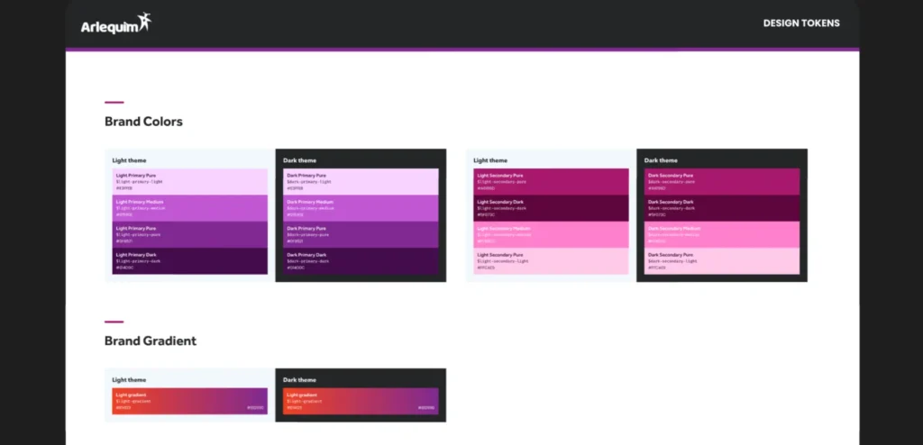This screenshot has height=445, width=923.
Task: Select the Light Primary Medium swatch
Action: (189, 208)
